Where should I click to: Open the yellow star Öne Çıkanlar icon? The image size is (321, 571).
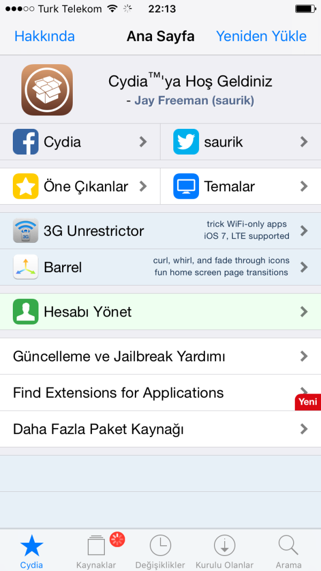[x=26, y=187]
